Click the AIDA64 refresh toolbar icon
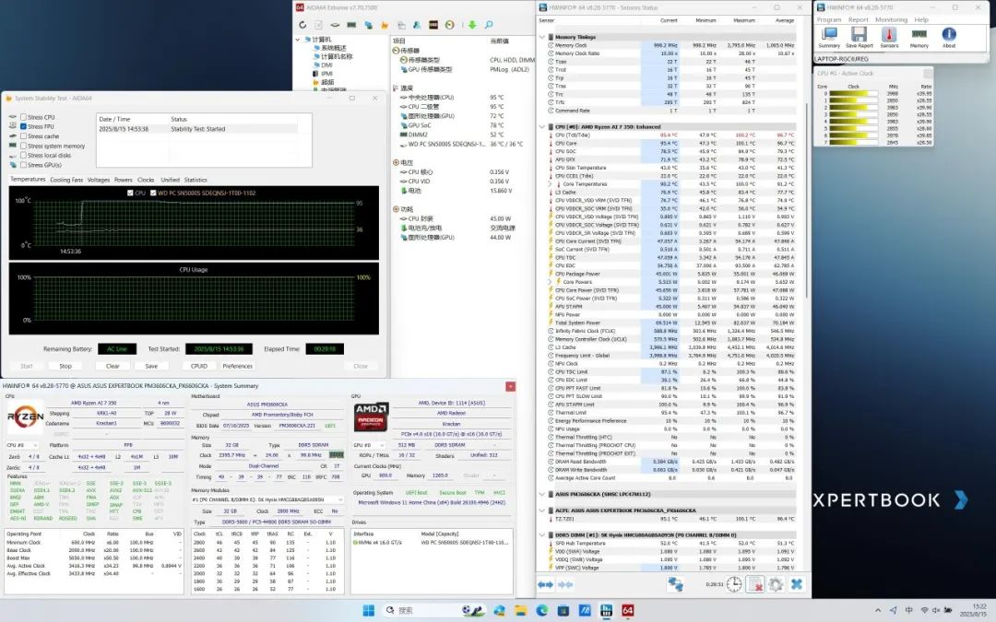Screen dimensions: 996x622 pyautogui.click(x=302, y=25)
